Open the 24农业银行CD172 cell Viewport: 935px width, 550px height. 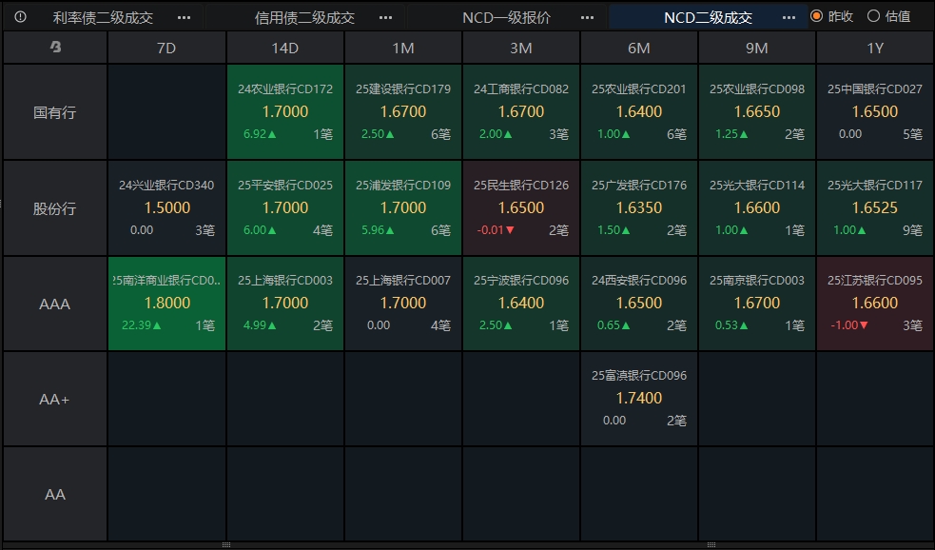(285, 112)
